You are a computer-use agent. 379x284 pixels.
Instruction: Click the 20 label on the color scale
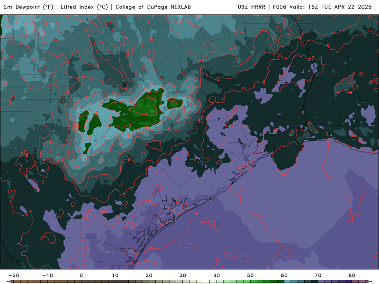click(x=149, y=275)
